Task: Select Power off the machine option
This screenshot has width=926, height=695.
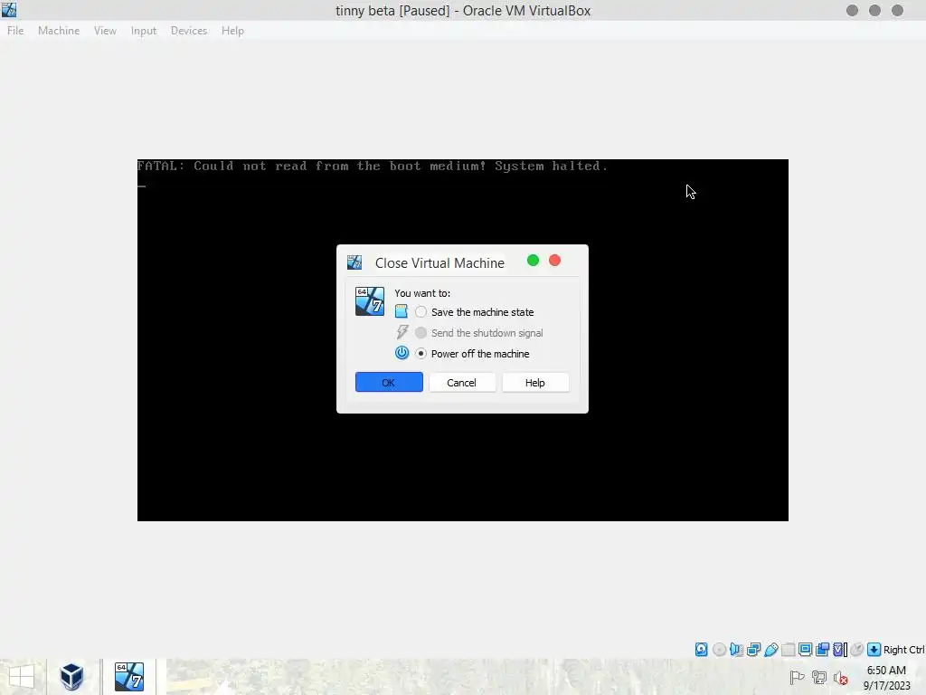Action: tap(472, 354)
